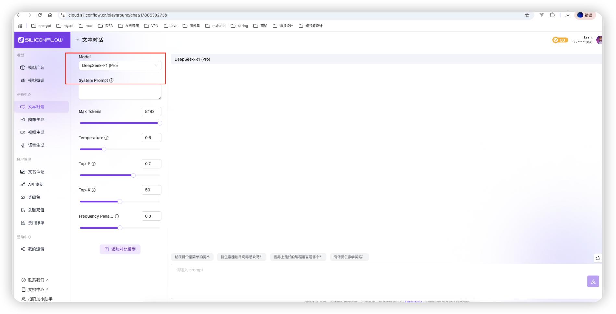
Task: Open the 海报设计 bookmark folder
Action: (283, 26)
